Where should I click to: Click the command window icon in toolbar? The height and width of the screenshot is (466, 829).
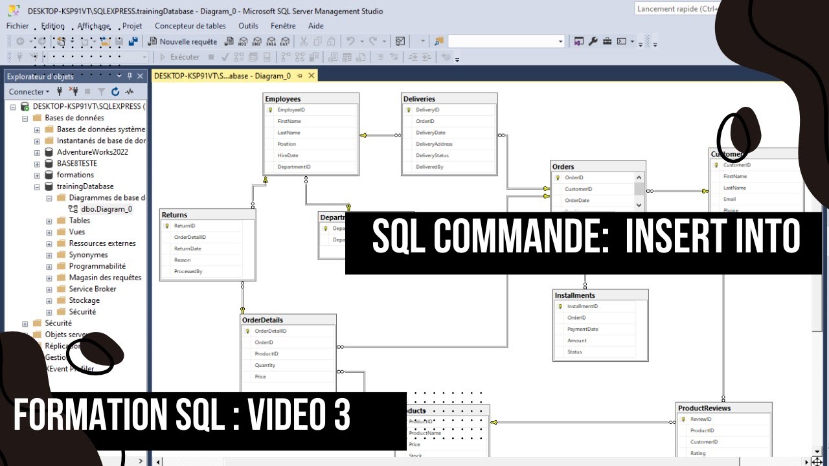622,41
